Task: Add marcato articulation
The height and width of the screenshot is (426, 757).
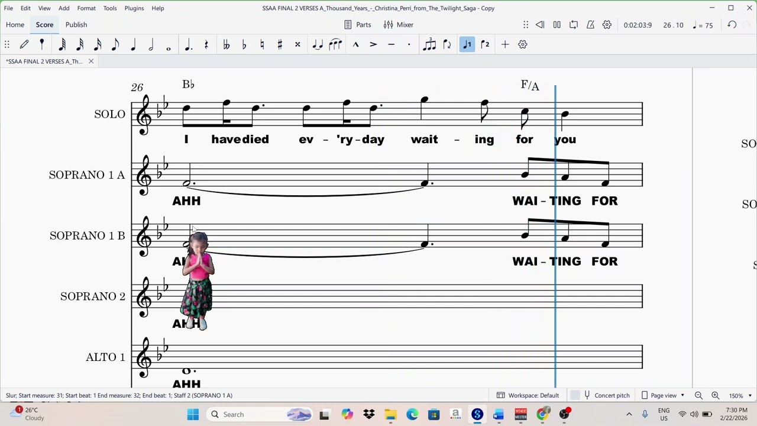Action: click(x=355, y=44)
